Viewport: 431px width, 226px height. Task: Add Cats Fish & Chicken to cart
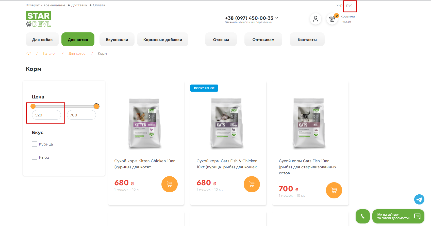click(252, 184)
